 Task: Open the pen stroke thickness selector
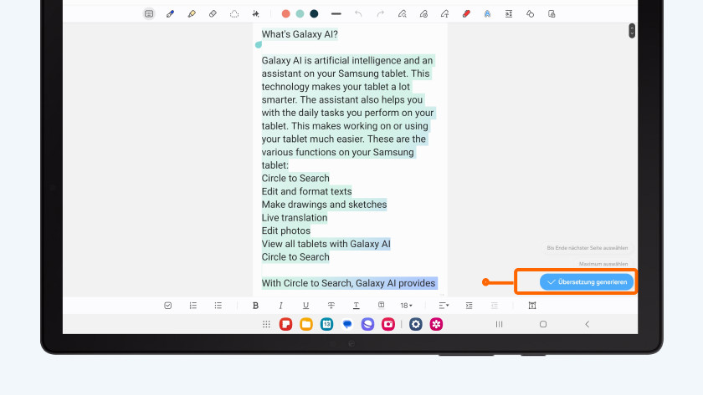[x=336, y=14]
